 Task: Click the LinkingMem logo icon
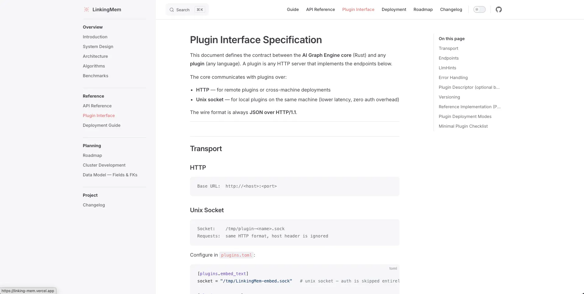(86, 9)
